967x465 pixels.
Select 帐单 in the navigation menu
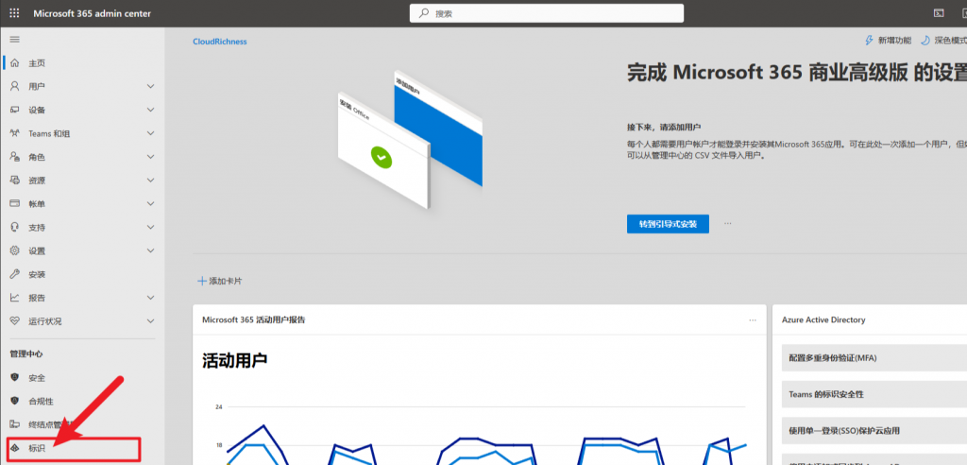[37, 204]
